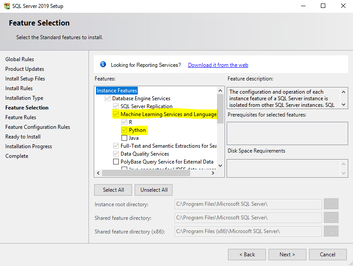Click the features list scroll down arrow
353x266 pixels.
[220, 166]
